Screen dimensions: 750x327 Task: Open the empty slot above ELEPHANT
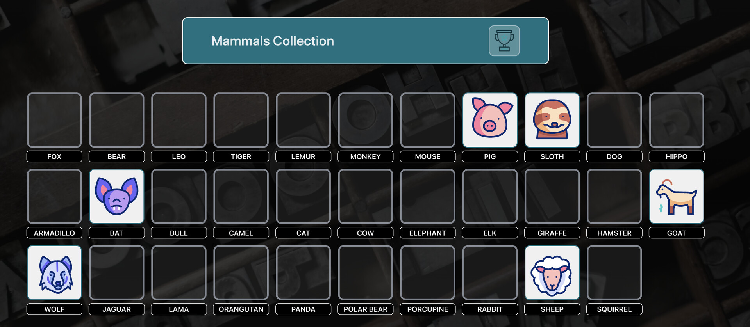click(428, 196)
